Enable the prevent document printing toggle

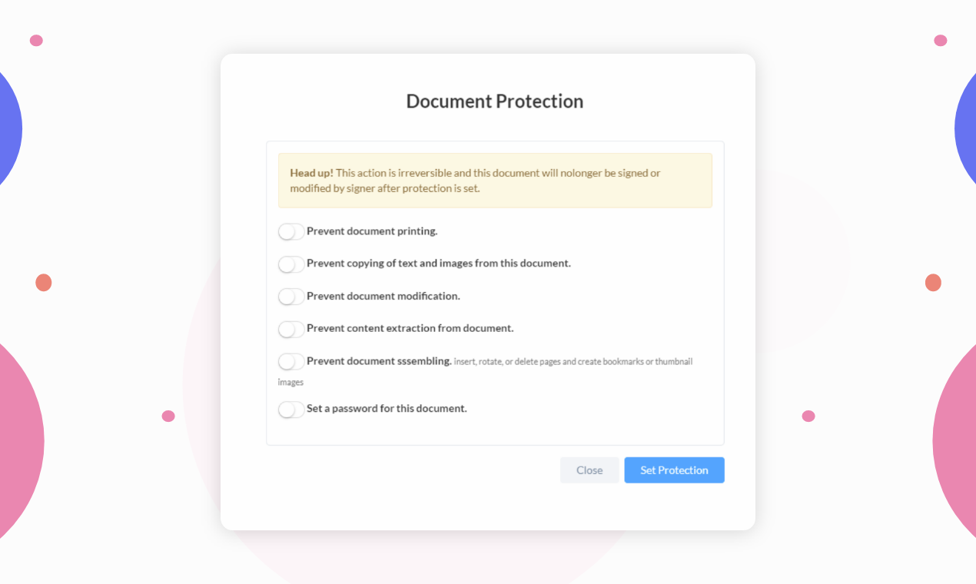pos(290,231)
